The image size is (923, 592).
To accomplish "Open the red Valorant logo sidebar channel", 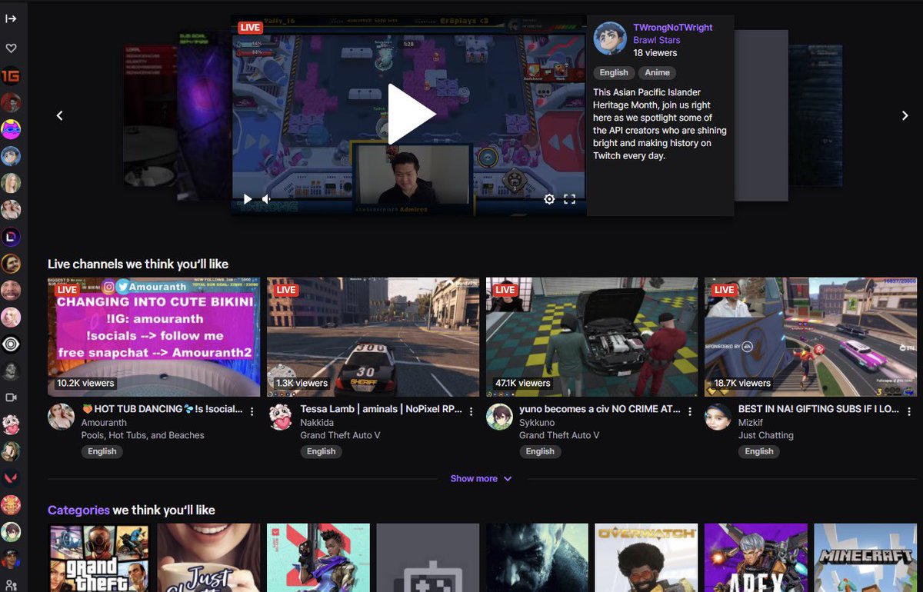I will coord(11,478).
